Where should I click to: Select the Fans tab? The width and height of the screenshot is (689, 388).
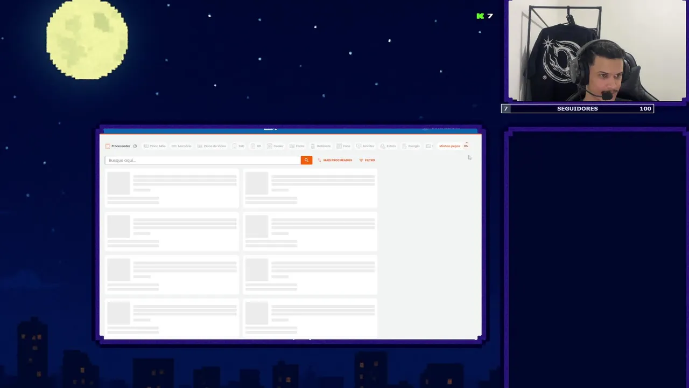[343, 146]
